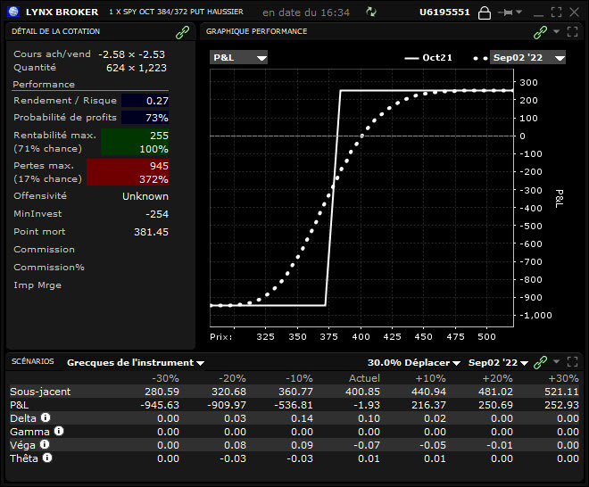Open Grecques de l'instrument dropdown
This screenshot has width=589, height=487.
click(136, 363)
